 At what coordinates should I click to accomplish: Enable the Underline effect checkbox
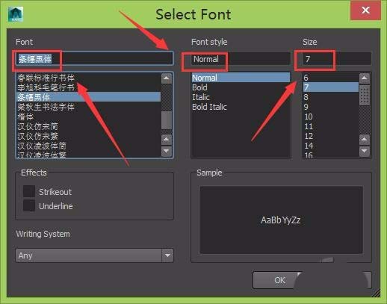pyautogui.click(x=29, y=205)
